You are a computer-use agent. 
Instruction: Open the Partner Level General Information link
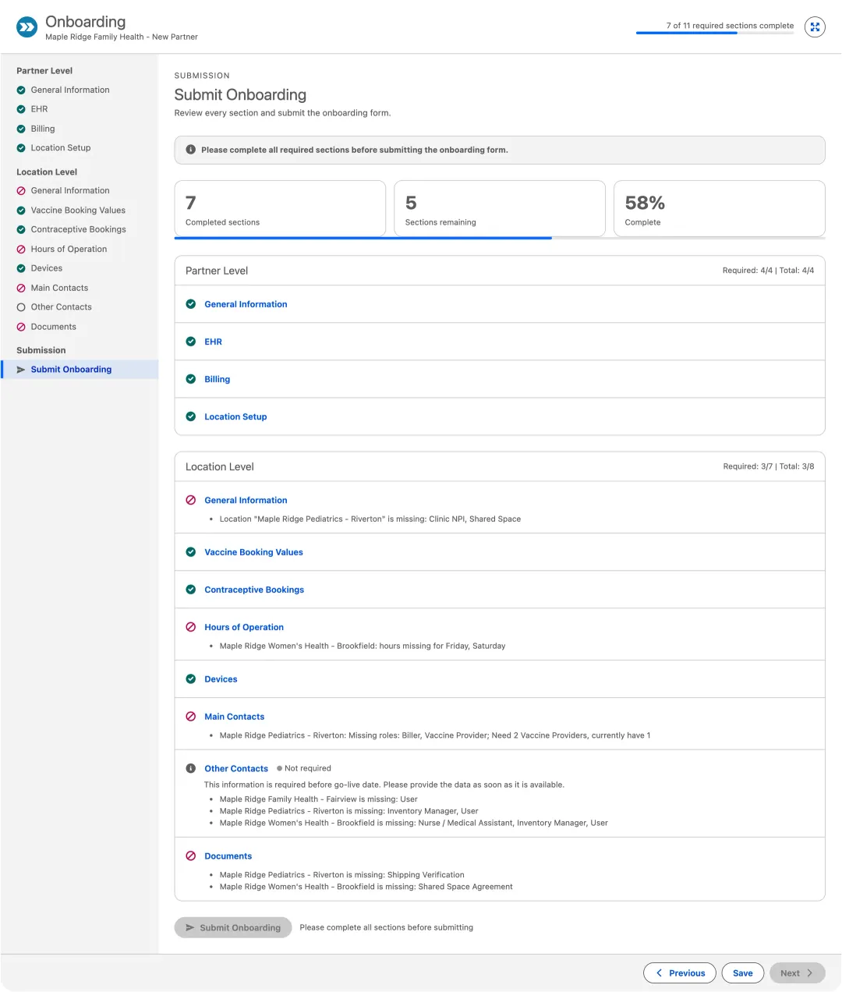click(x=246, y=304)
